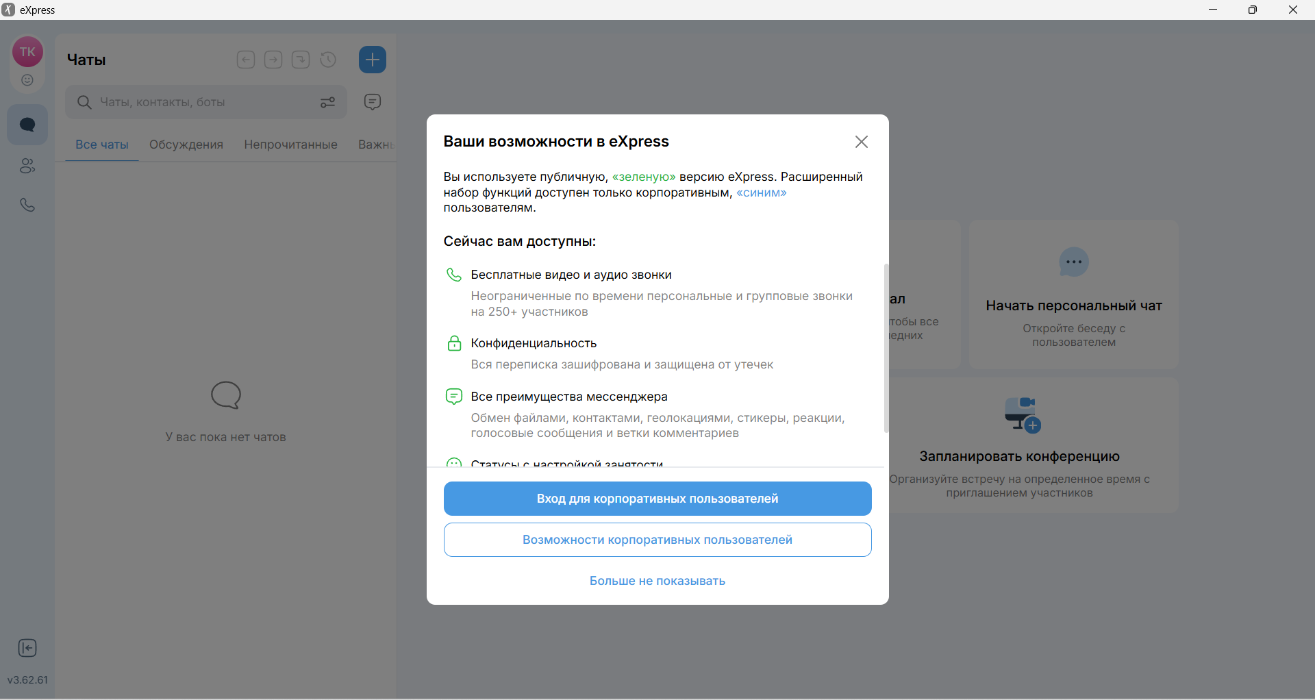Viewport: 1315px width, 700px height.
Task: Click the Все преимущества мессенджера heading
Action: (569, 397)
